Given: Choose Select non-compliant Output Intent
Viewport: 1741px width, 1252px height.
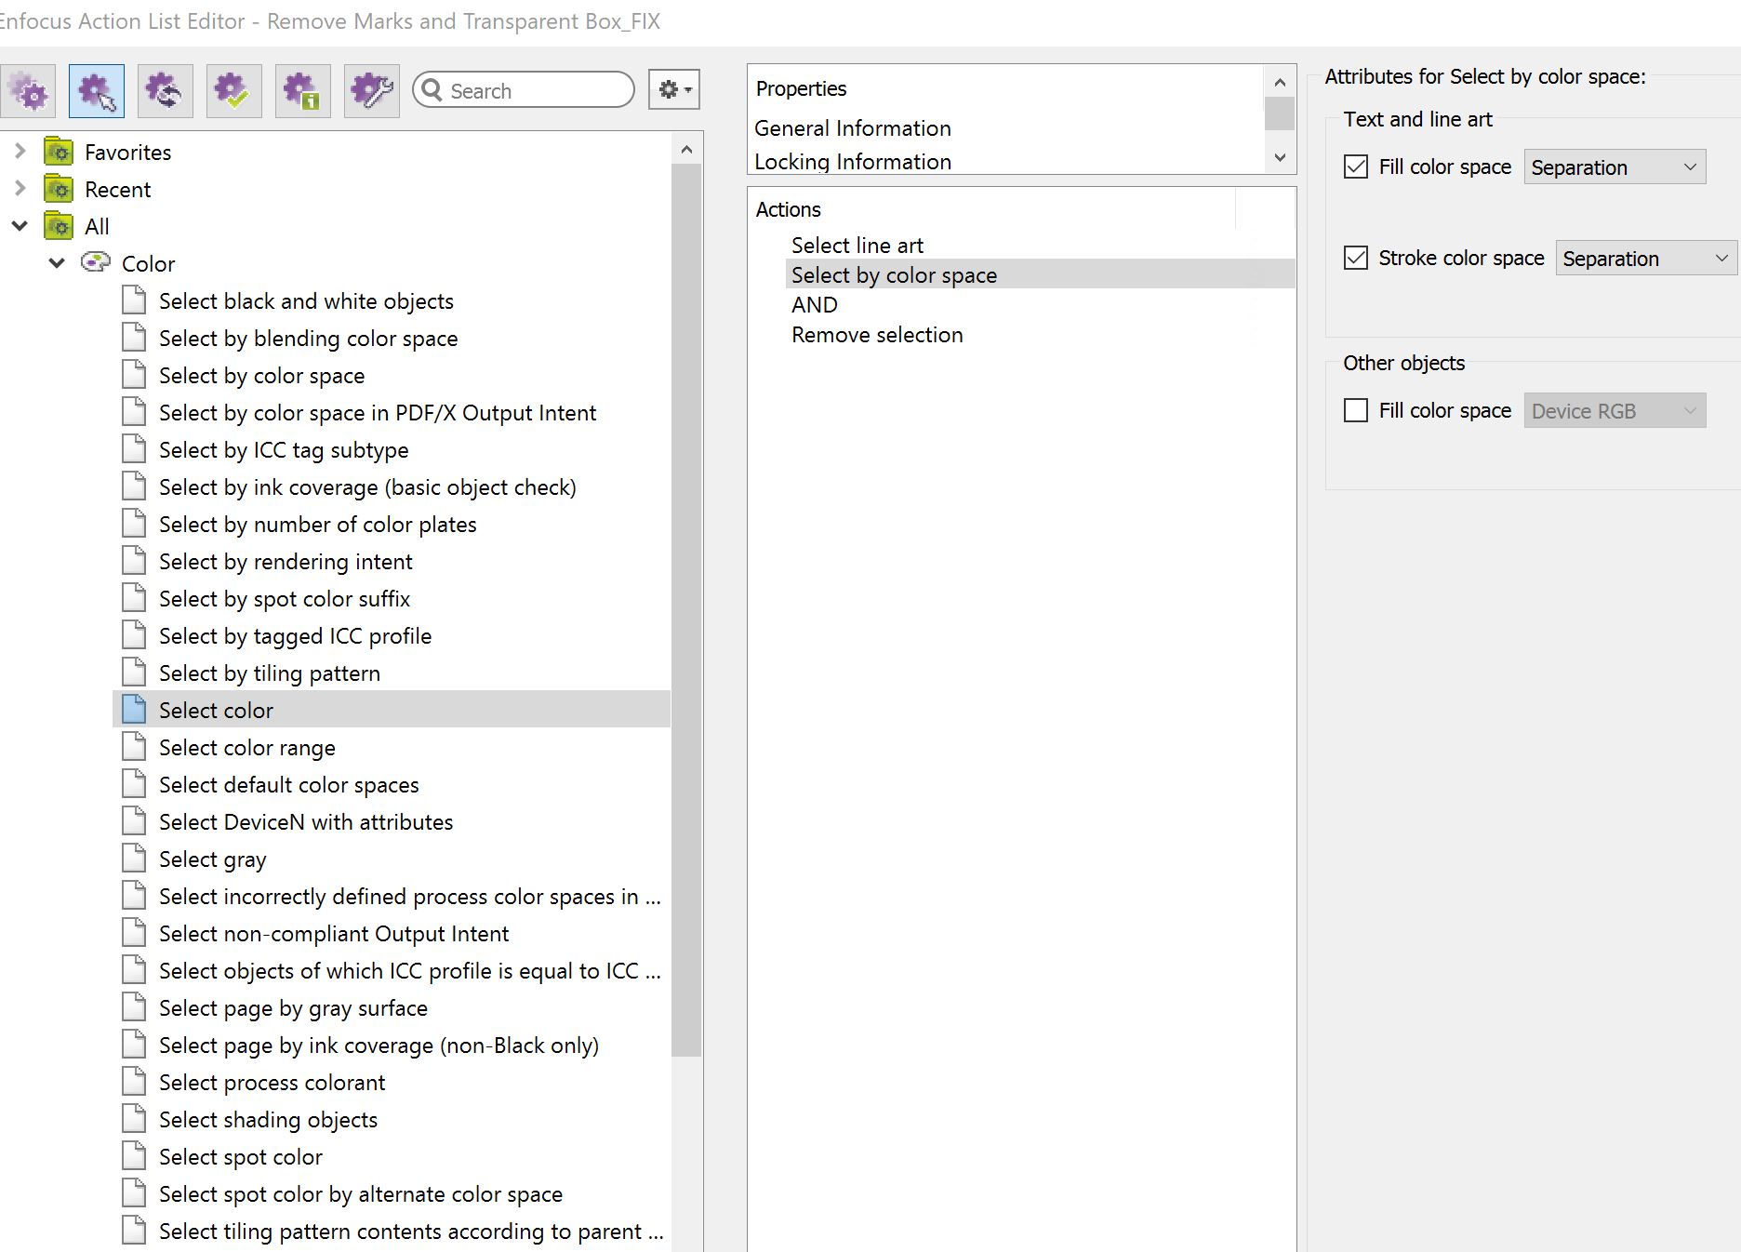Looking at the screenshot, I should tap(334, 934).
